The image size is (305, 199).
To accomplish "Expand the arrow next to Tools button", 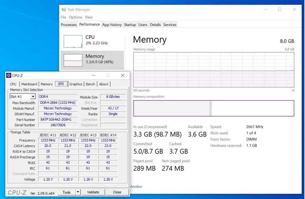I will pos(78,192).
